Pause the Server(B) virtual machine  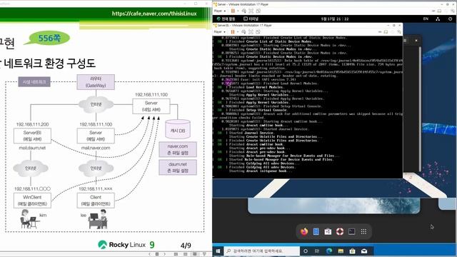point(233,31)
